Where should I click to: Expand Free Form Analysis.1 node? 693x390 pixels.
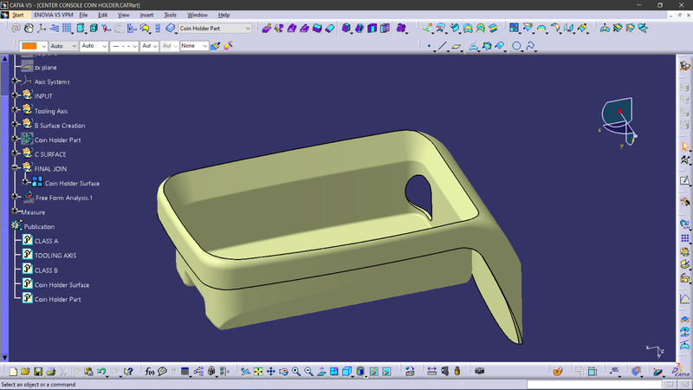[15, 197]
